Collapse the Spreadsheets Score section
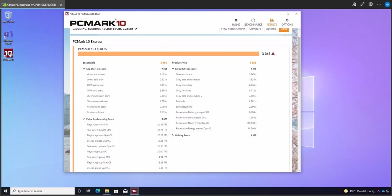Viewport: 392px width, 196px height. click(173, 69)
